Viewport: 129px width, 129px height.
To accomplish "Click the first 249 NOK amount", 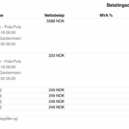I will click(x=56, y=90).
